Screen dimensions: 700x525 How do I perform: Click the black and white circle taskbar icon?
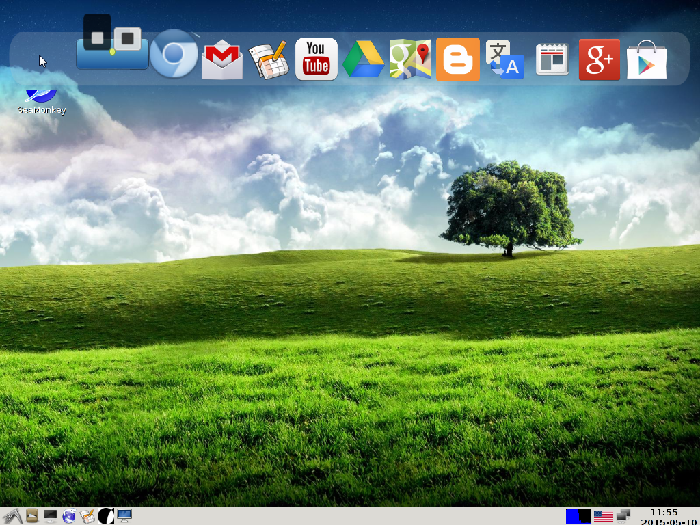(106, 516)
